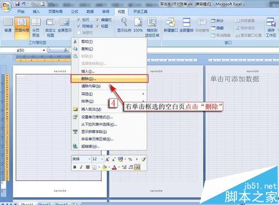This screenshot has height=205, width=279.
Task: Open font size 12 dropdown
Action: pyautogui.click(x=102, y=159)
